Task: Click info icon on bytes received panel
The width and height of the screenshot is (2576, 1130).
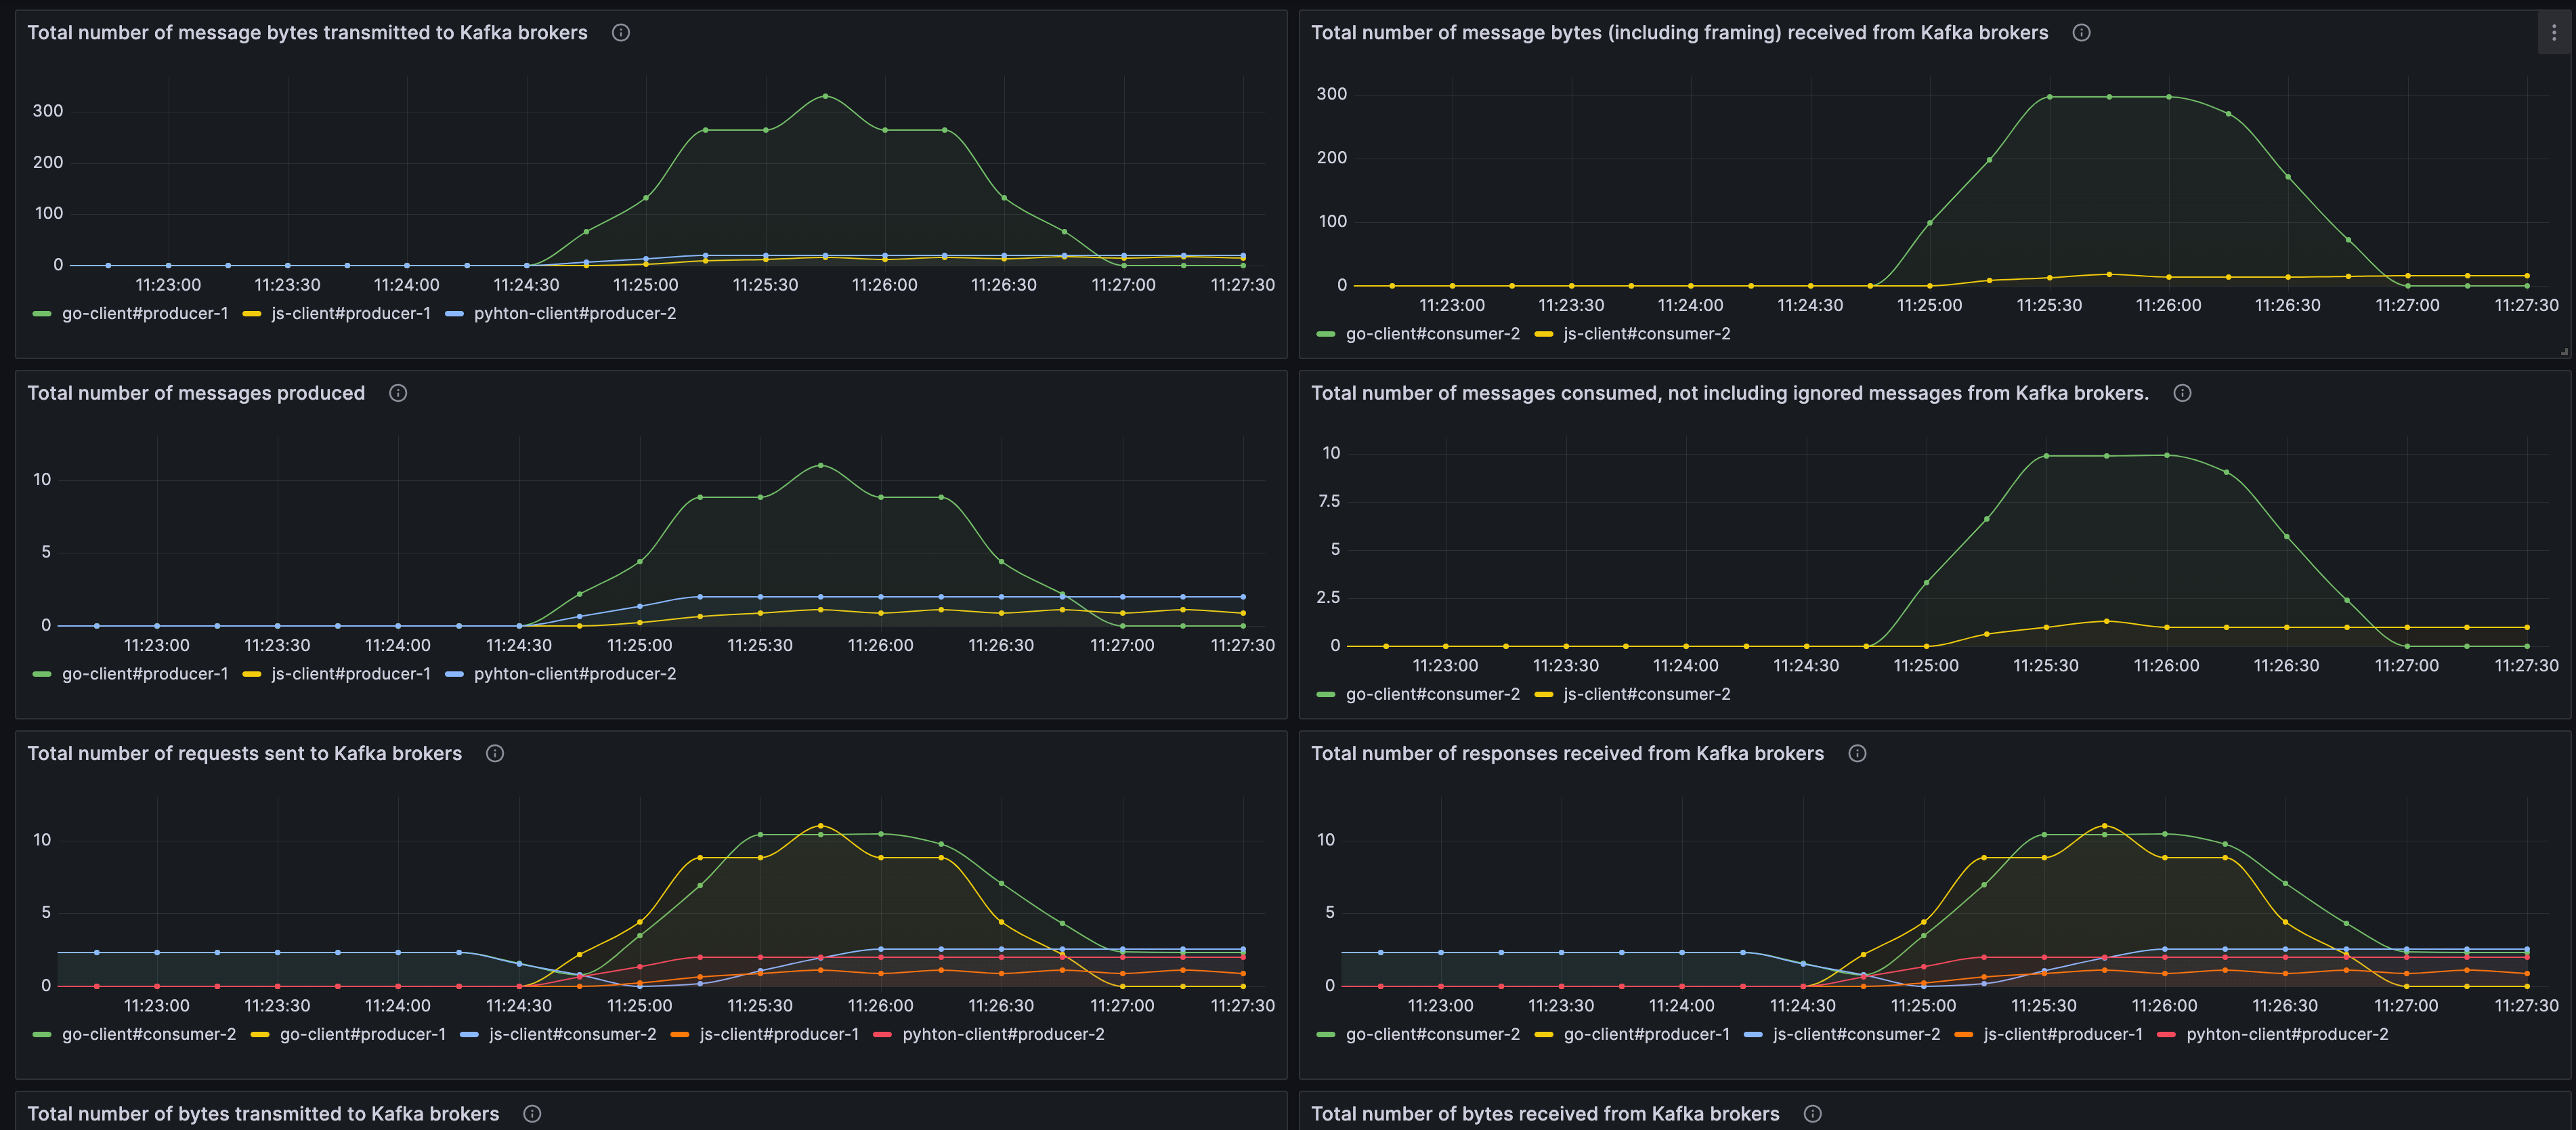Action: [x=1812, y=1113]
